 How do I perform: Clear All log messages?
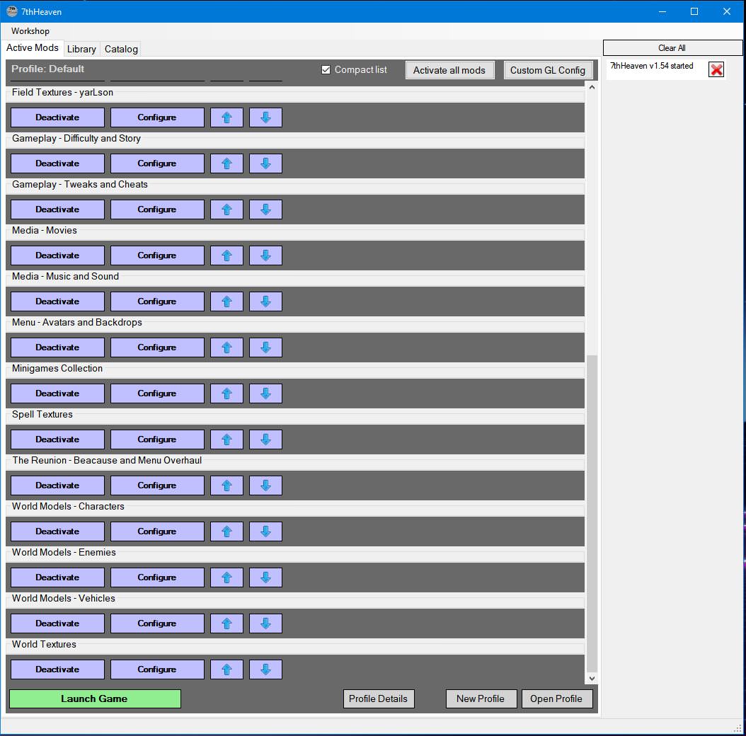(672, 48)
